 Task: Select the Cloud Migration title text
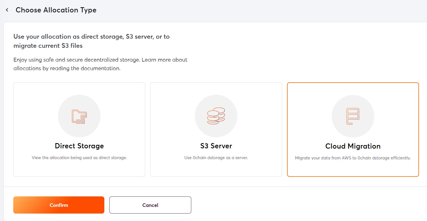353,146
